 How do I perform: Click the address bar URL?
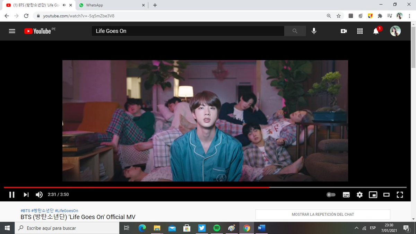point(79,16)
